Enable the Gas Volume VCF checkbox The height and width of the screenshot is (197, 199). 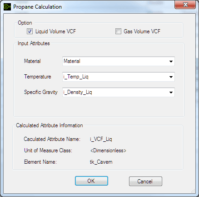coord(118,31)
